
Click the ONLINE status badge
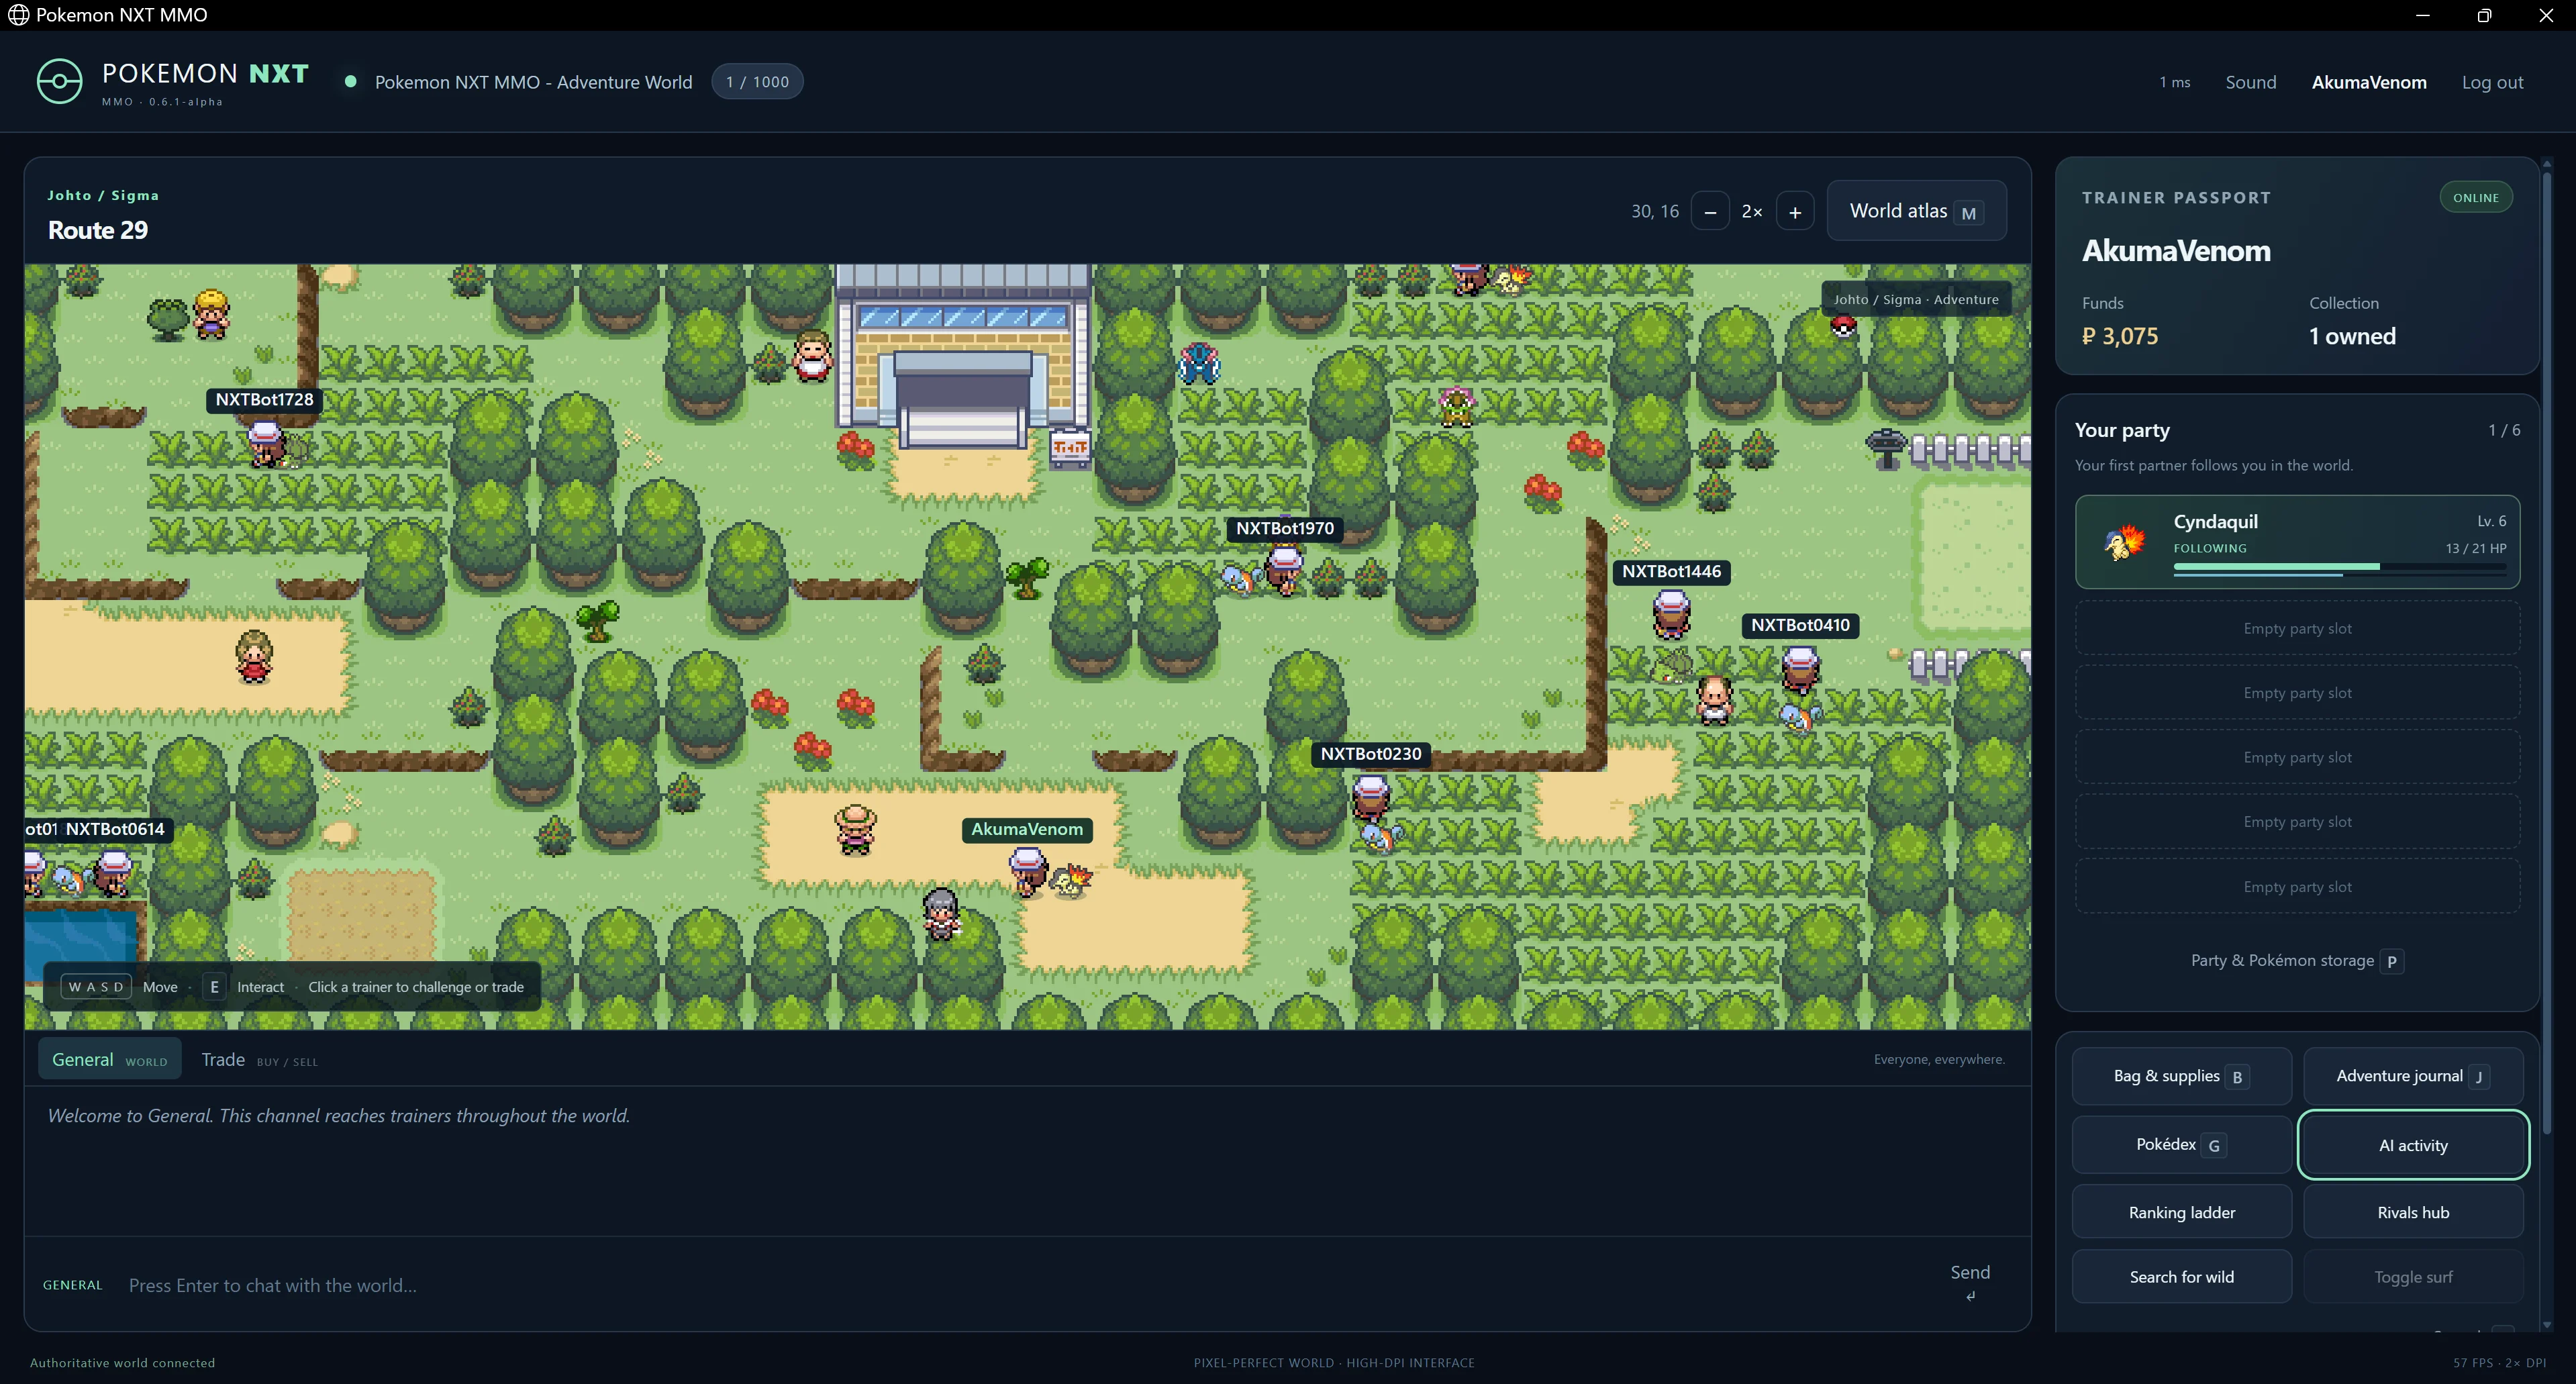click(x=2475, y=197)
